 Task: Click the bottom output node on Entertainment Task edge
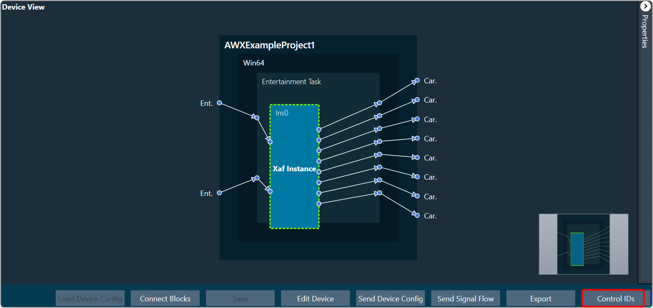[380, 193]
